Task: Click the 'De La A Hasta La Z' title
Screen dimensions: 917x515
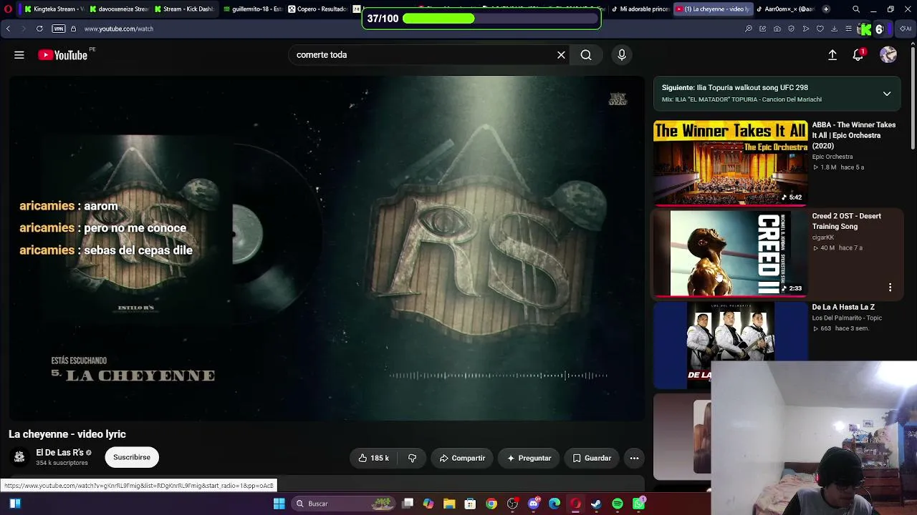Action: click(x=843, y=307)
